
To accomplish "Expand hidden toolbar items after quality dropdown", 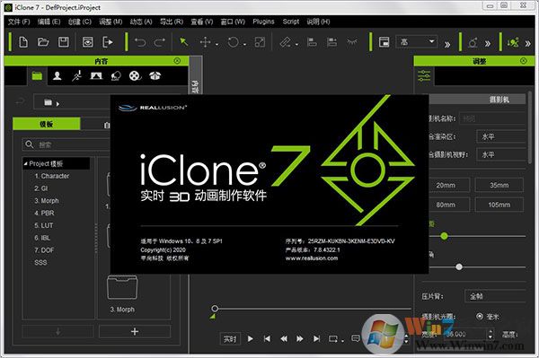I will (x=447, y=44).
